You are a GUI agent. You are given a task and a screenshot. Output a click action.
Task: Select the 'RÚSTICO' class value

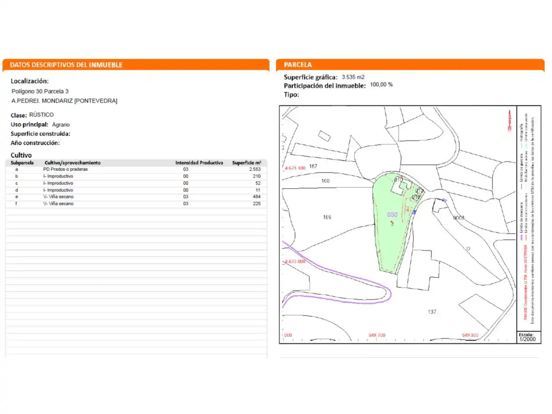coord(41,115)
